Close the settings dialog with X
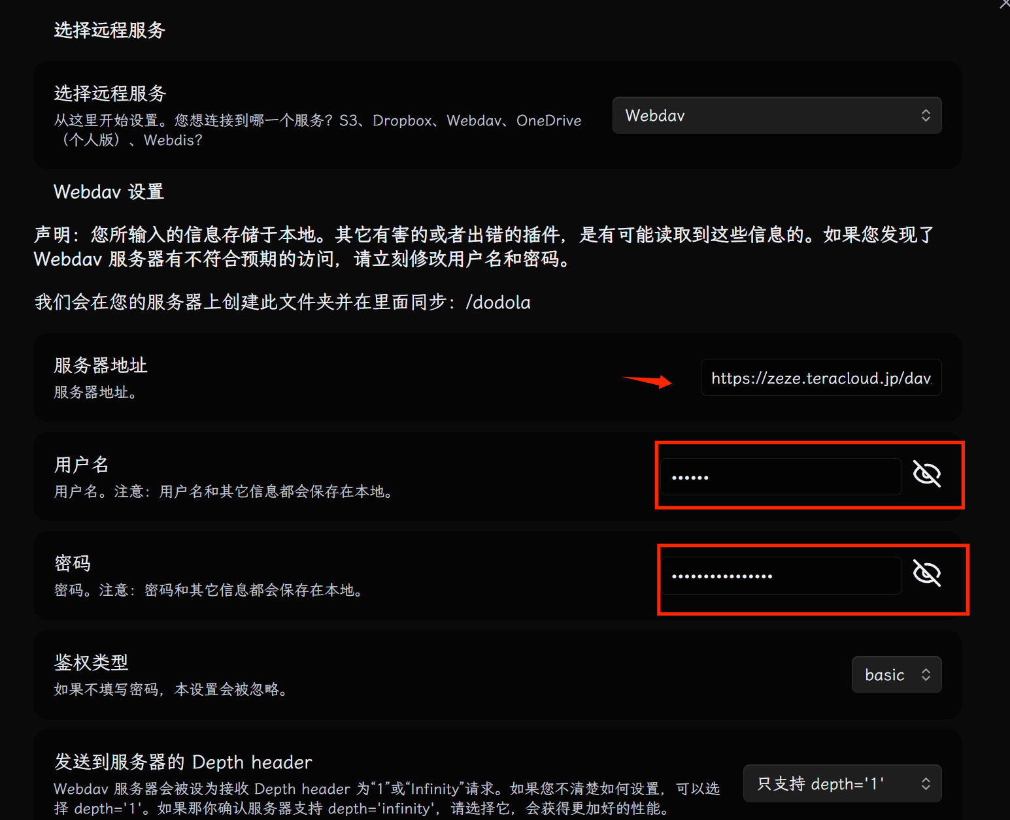This screenshot has height=820, width=1010. click(1004, 4)
